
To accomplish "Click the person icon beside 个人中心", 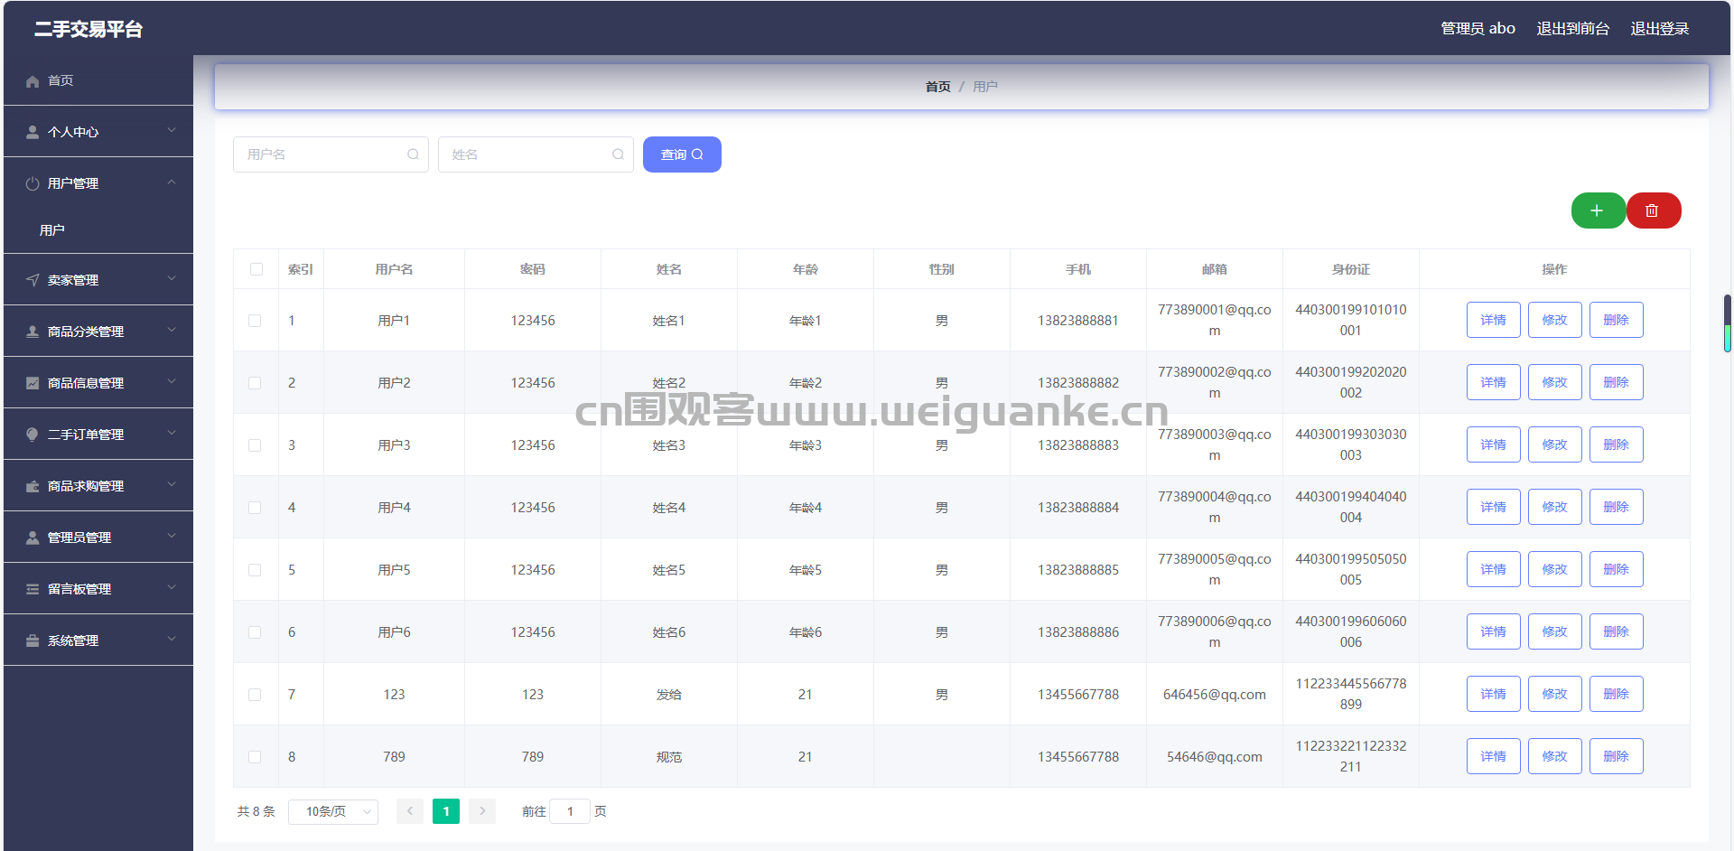I will pyautogui.click(x=33, y=133).
